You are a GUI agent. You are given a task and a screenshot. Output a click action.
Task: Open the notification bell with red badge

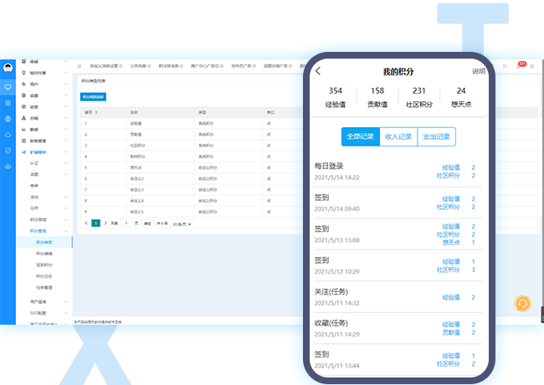coord(521,65)
